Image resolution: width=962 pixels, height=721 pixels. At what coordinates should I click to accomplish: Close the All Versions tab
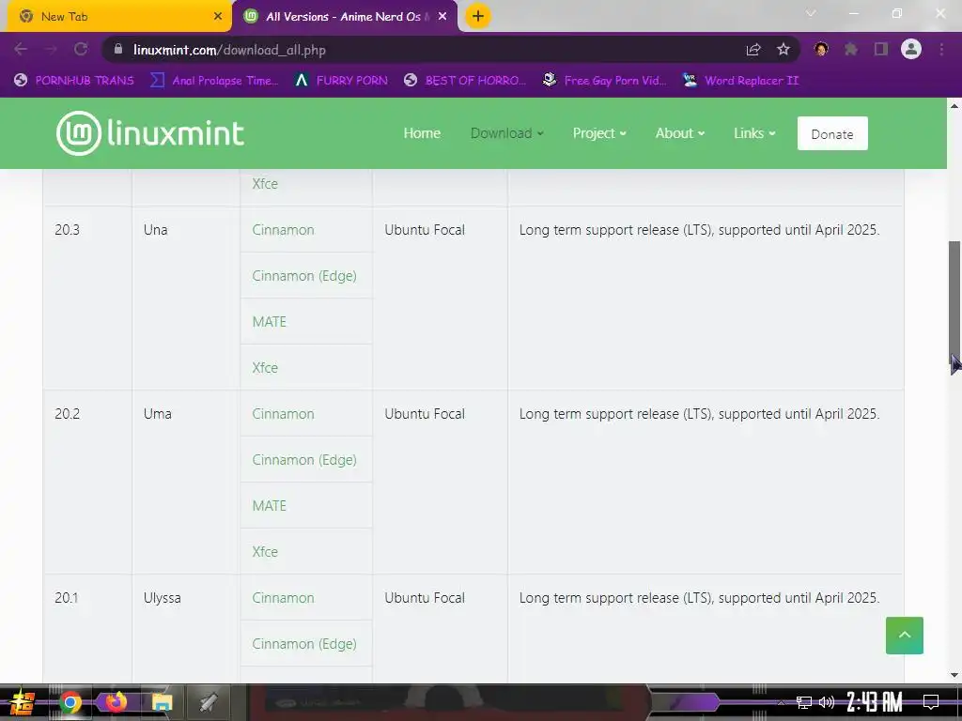tap(442, 17)
